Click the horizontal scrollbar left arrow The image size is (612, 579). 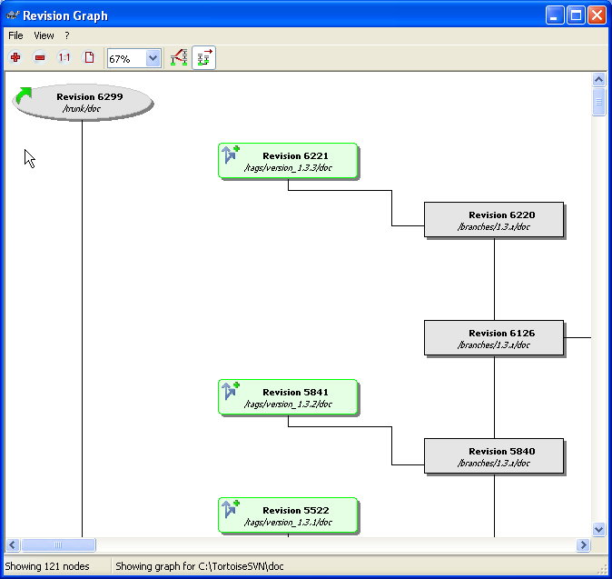point(13,544)
